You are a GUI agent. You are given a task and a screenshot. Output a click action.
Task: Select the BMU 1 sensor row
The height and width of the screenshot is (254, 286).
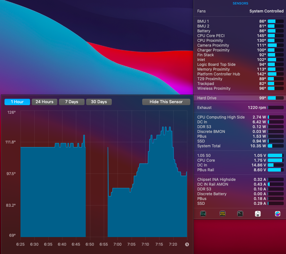click(x=240, y=21)
